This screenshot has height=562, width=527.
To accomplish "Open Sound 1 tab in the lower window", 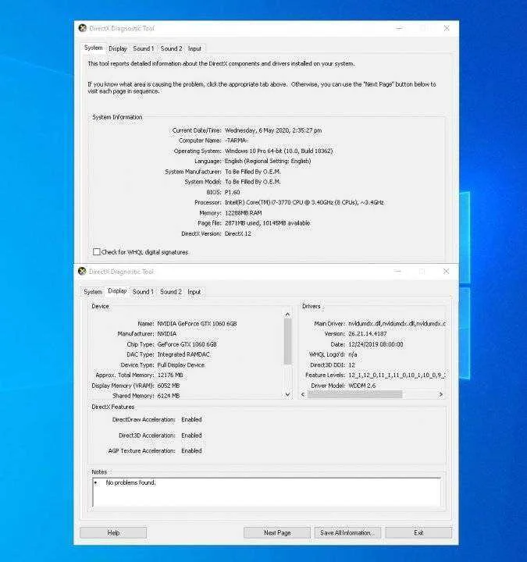I will click(x=143, y=292).
